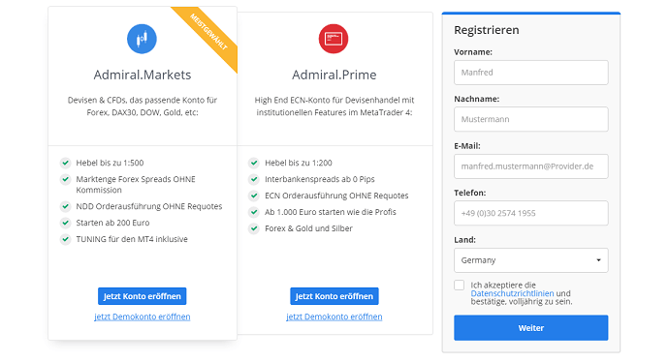Click checkmark icon beside Hebel bis zu 1:500

(x=65, y=163)
